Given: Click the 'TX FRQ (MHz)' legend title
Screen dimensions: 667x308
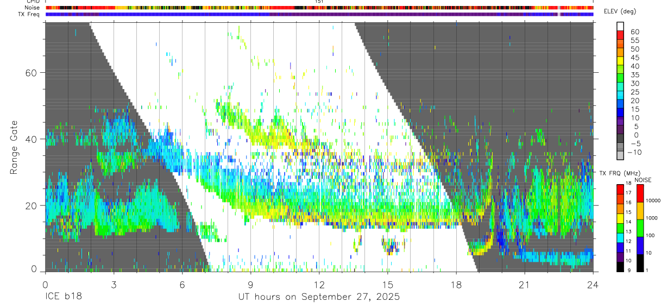Looking at the screenshot, I should (x=620, y=173).
